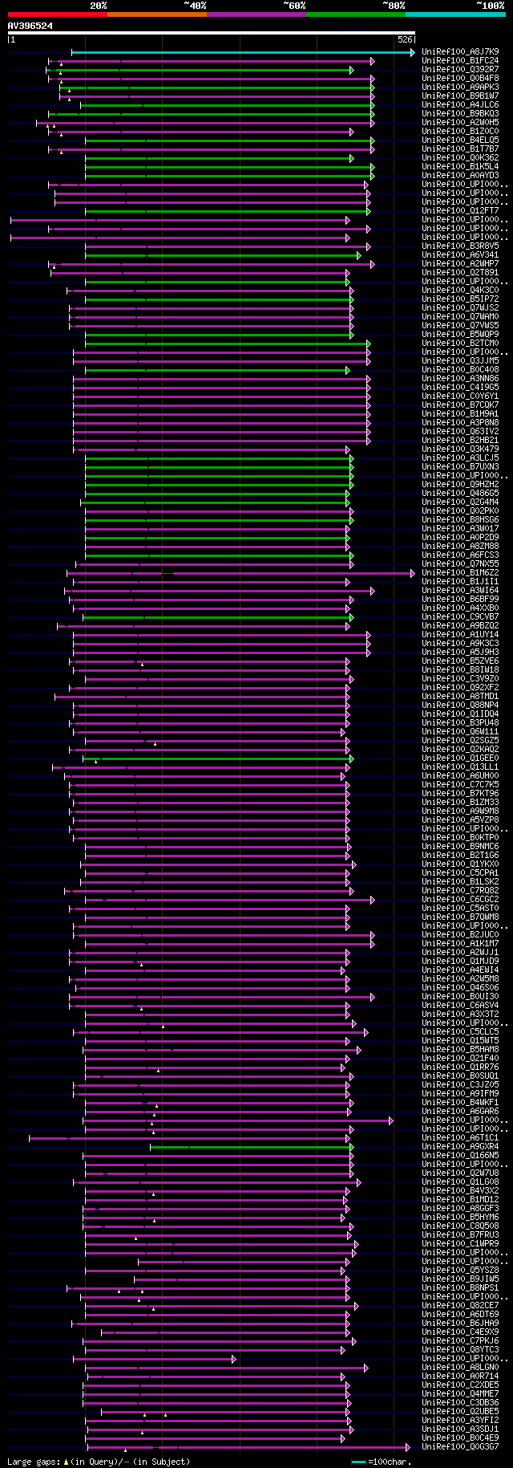Screen dimensions: 513x1468
Task: Open hit UniRef100_A8J7K9
Action: point(460,52)
